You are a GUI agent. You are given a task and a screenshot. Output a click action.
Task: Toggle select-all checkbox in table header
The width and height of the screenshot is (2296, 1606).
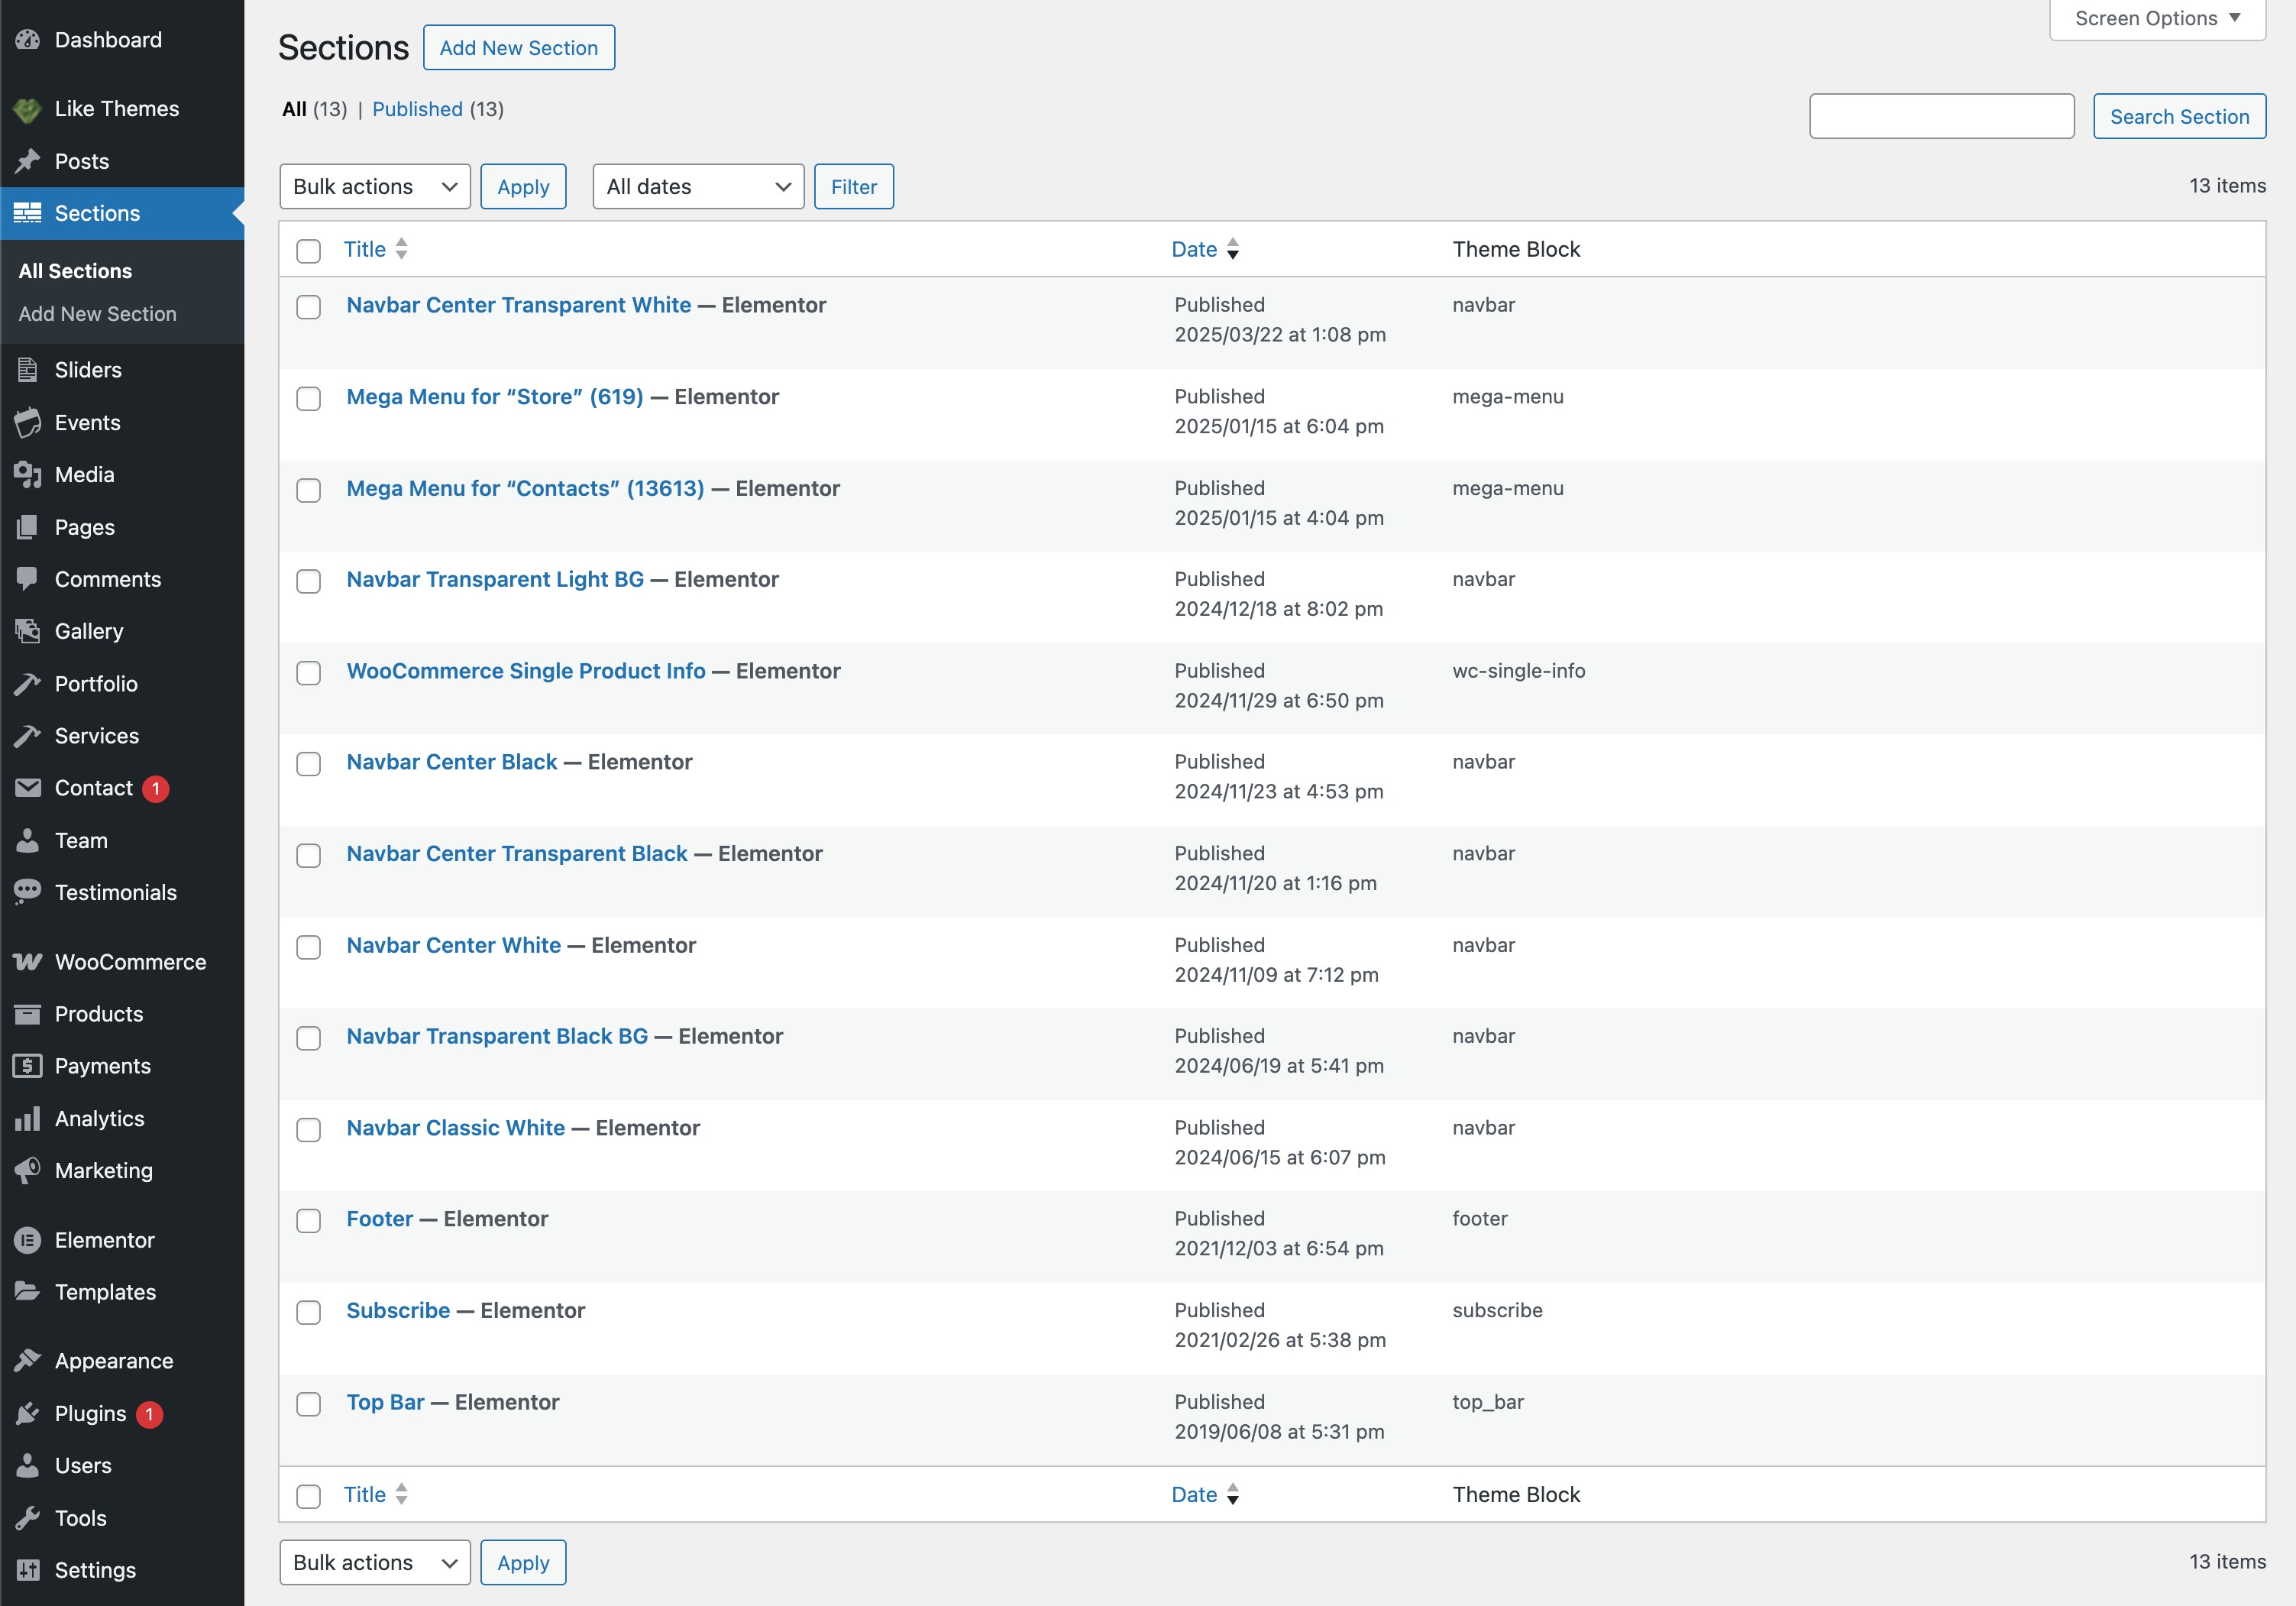[x=309, y=250]
